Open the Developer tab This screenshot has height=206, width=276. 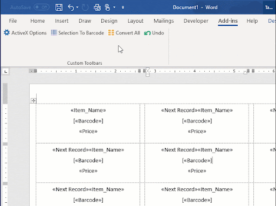[x=196, y=21]
